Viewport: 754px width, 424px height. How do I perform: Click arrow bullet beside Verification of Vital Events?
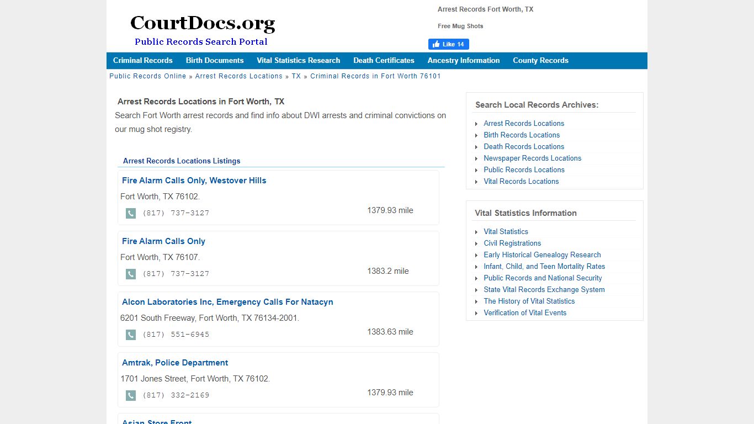click(476, 313)
